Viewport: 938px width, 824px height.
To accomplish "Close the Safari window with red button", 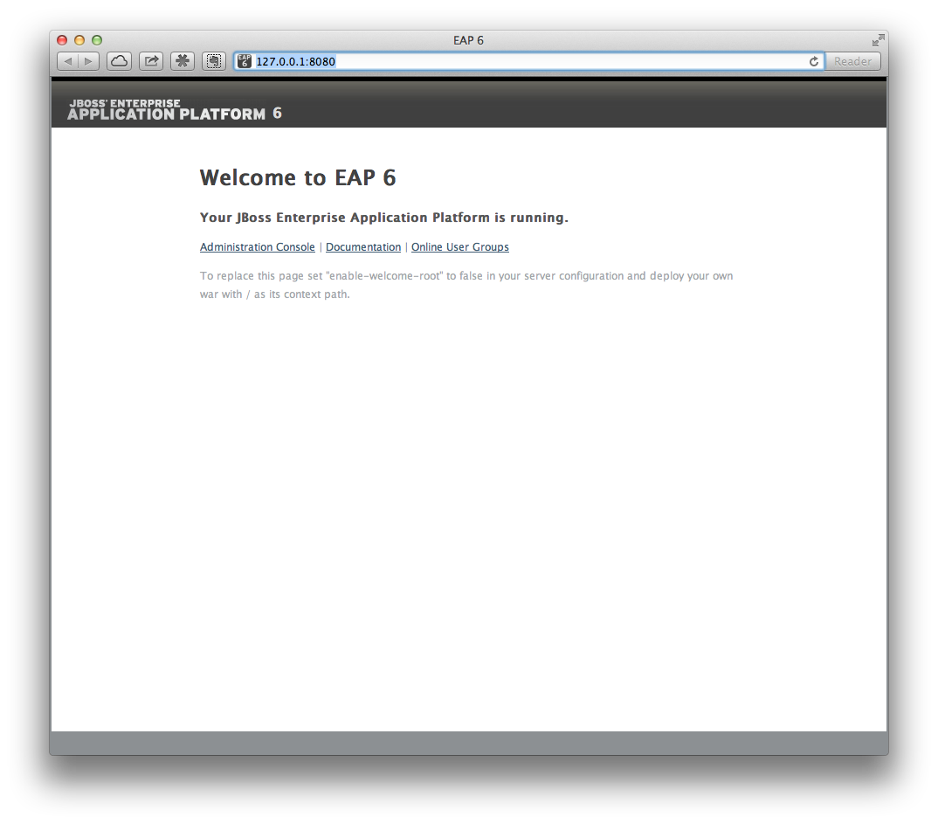I will click(x=62, y=40).
